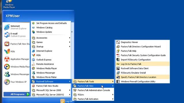Open FactoryTalk Help entry
This screenshot has width=184, height=103.
[x=143, y=51]
